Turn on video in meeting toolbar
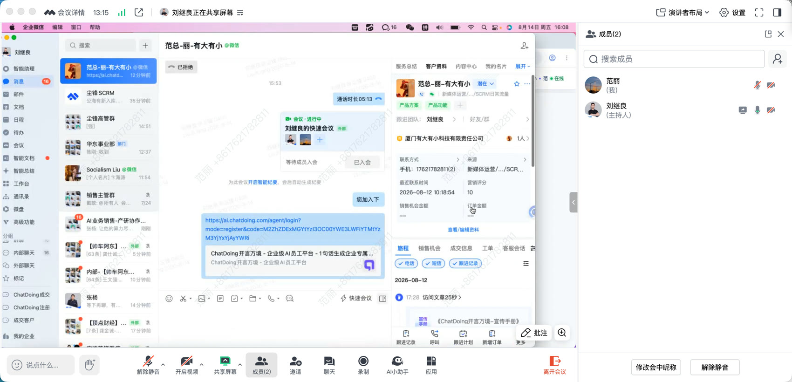This screenshot has width=792, height=382. pos(187,365)
